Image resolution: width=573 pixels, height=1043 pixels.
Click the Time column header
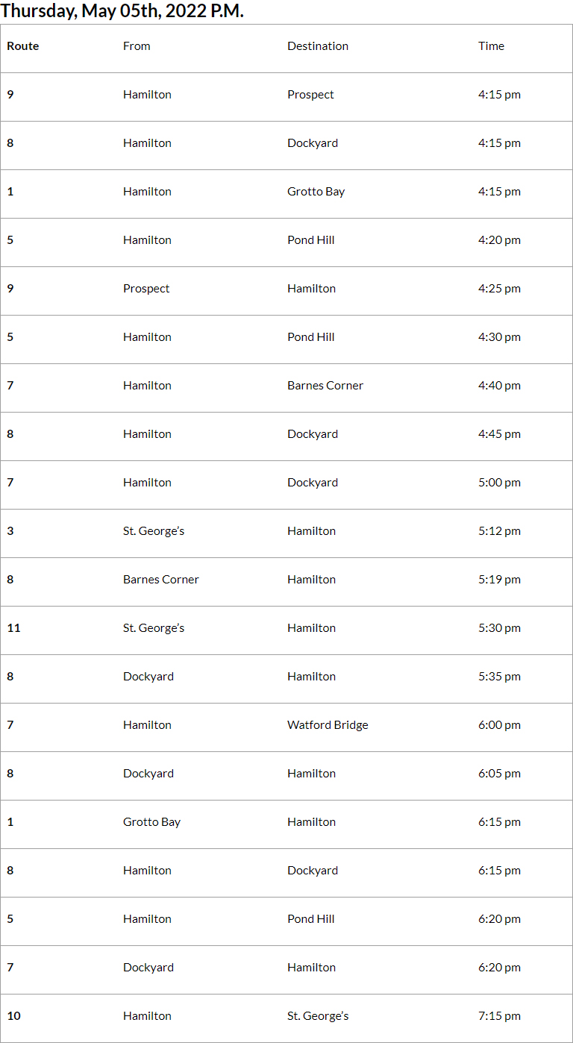pyautogui.click(x=491, y=46)
